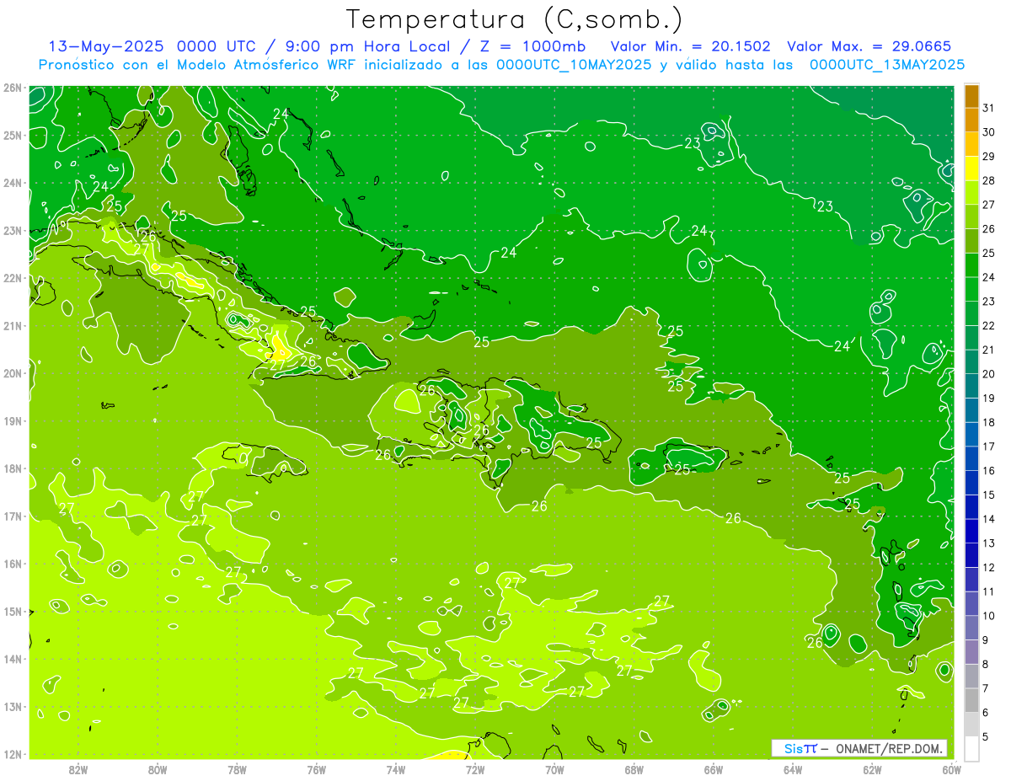This screenshot has height=781, width=1011.
Task: Click the 20N latitude axis label
Action: (x=12, y=373)
